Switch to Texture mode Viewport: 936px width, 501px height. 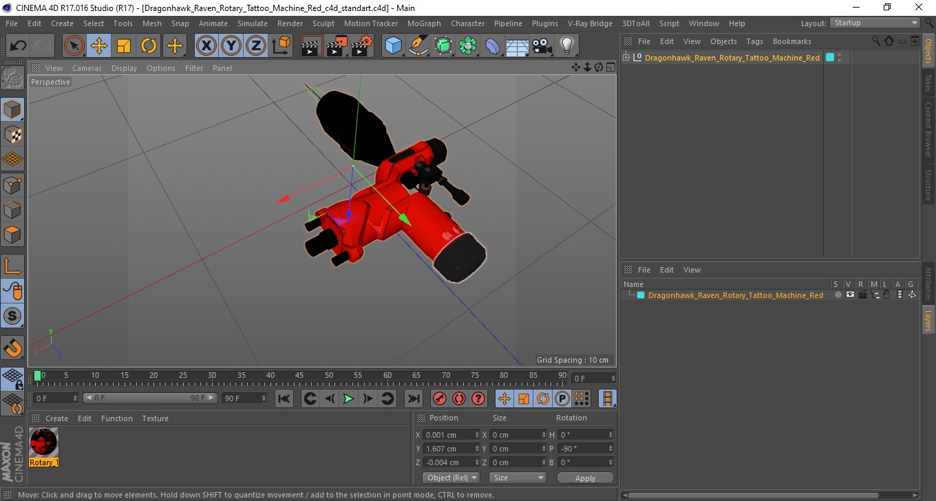point(12,134)
